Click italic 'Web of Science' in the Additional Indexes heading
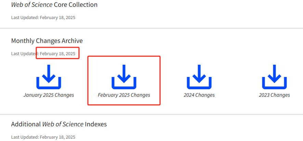The image size is (303, 141). (63, 124)
